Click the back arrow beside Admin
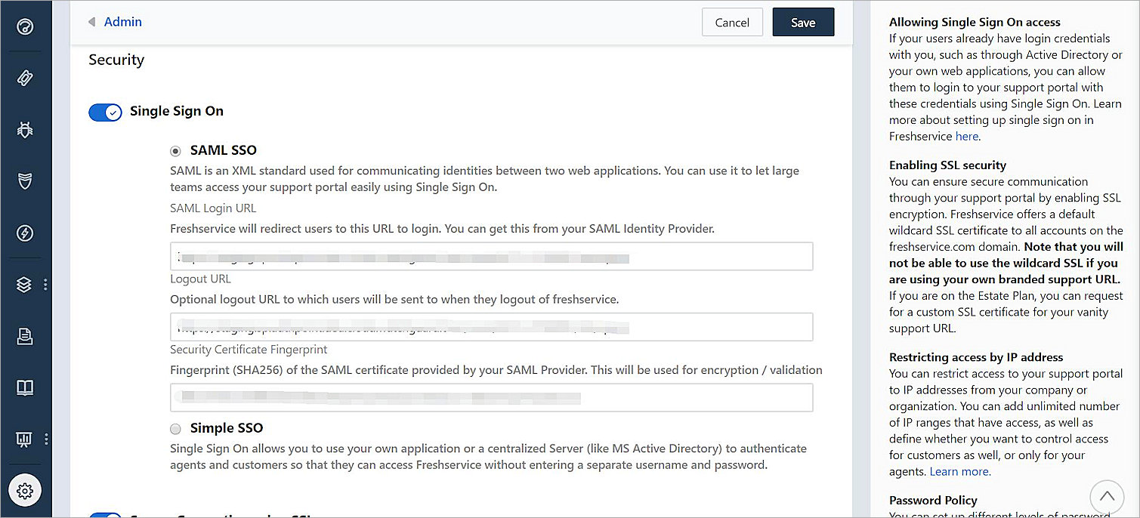Image resolution: width=1140 pixels, height=518 pixels. [x=92, y=22]
